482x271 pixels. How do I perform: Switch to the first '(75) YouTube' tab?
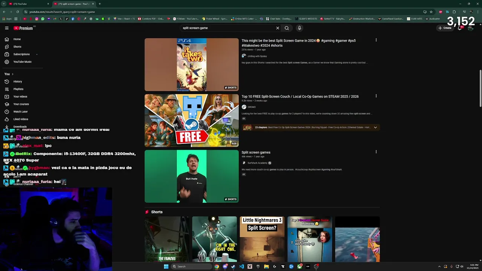coord(28,4)
